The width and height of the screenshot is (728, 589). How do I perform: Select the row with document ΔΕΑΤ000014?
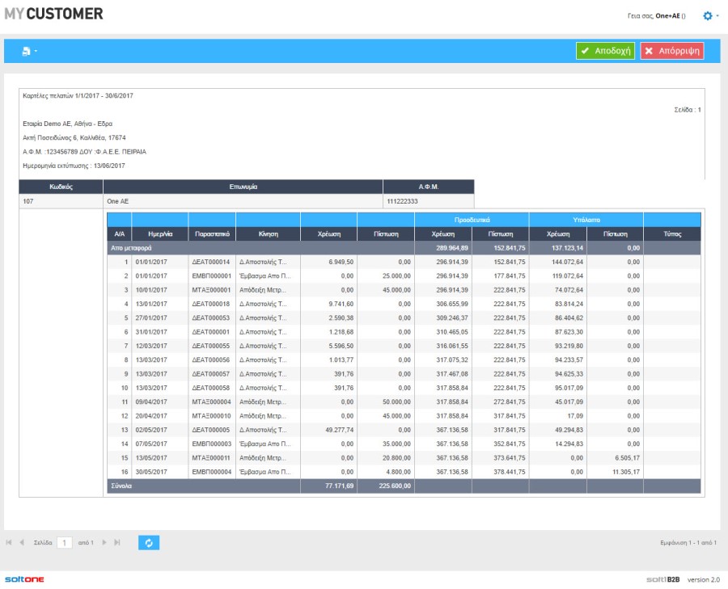click(210, 263)
